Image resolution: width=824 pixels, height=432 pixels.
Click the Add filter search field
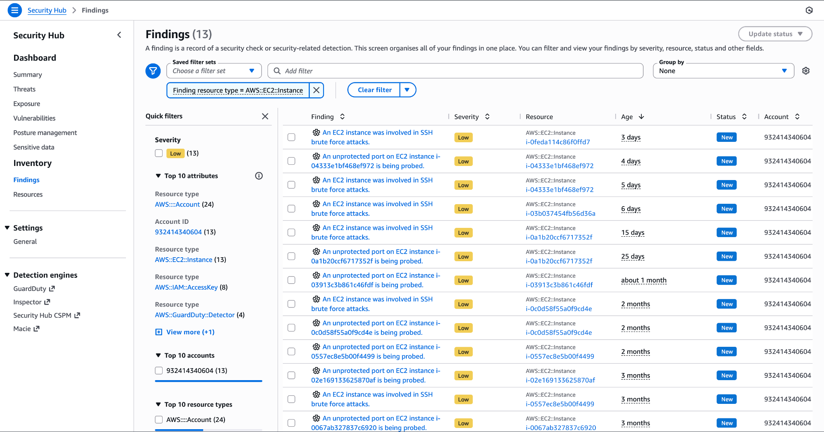[x=455, y=71]
